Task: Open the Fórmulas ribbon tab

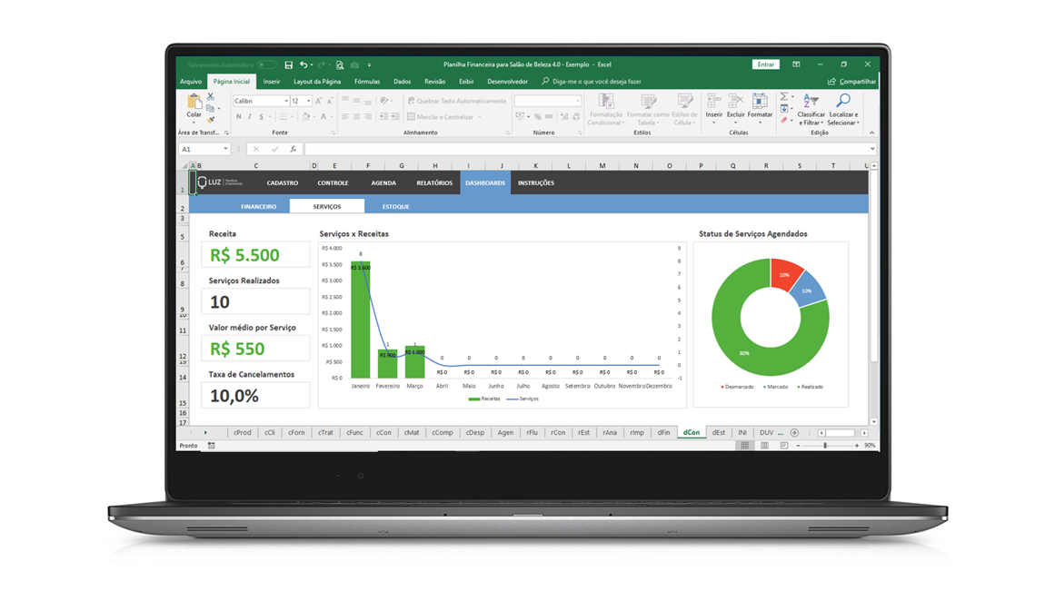Action: point(367,82)
